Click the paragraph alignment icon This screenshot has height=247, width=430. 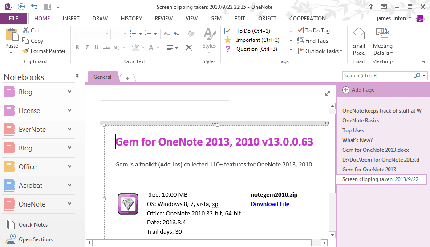(170, 48)
